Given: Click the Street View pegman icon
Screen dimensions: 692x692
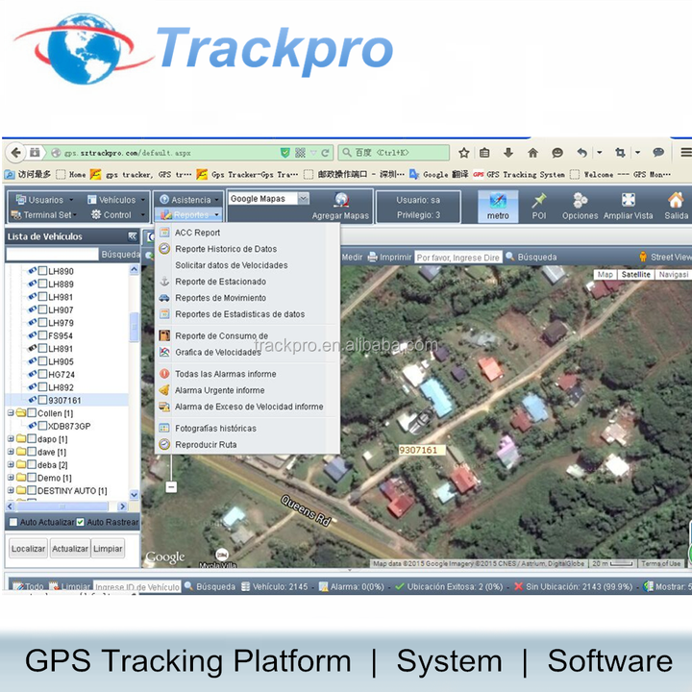Looking at the screenshot, I should coord(643,257).
